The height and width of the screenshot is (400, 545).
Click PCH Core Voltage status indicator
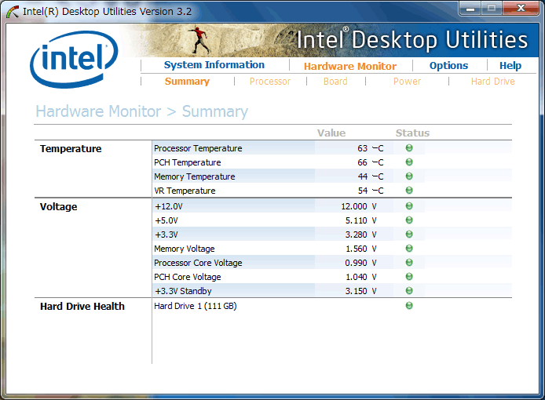(x=409, y=277)
